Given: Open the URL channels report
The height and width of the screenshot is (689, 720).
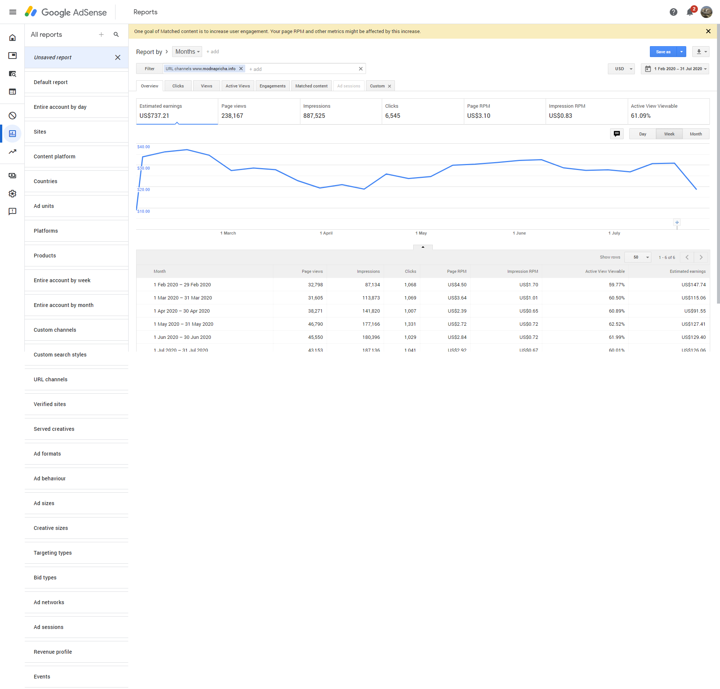Looking at the screenshot, I should 51,379.
